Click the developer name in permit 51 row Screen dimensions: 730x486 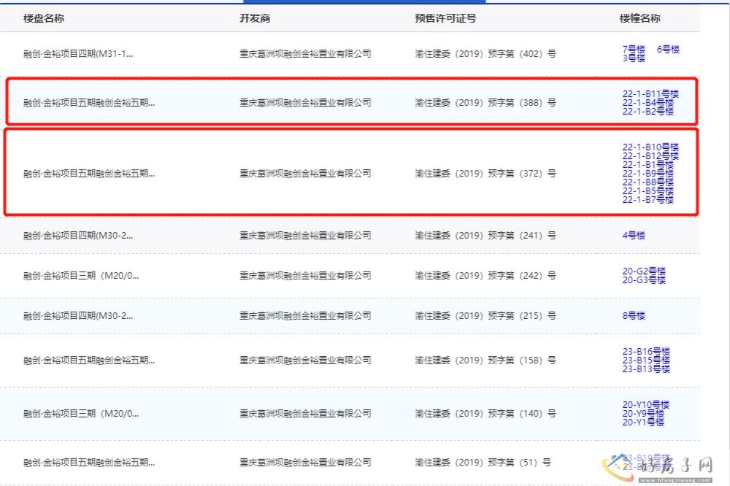click(x=305, y=463)
